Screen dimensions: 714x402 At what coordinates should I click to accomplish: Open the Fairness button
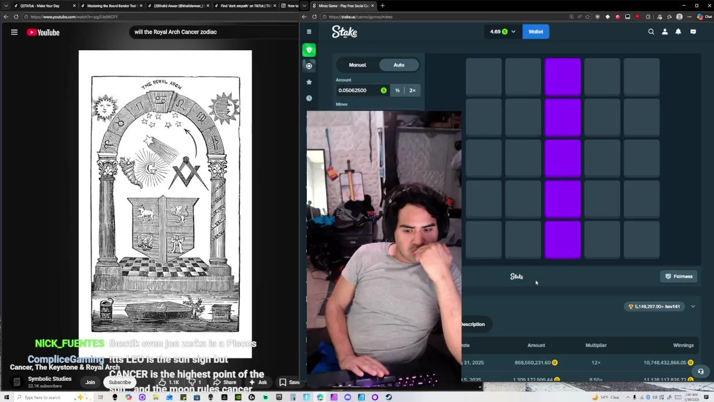(679, 276)
